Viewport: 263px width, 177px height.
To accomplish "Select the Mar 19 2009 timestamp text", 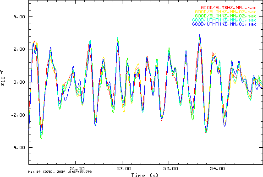I will (x=60, y=172).
